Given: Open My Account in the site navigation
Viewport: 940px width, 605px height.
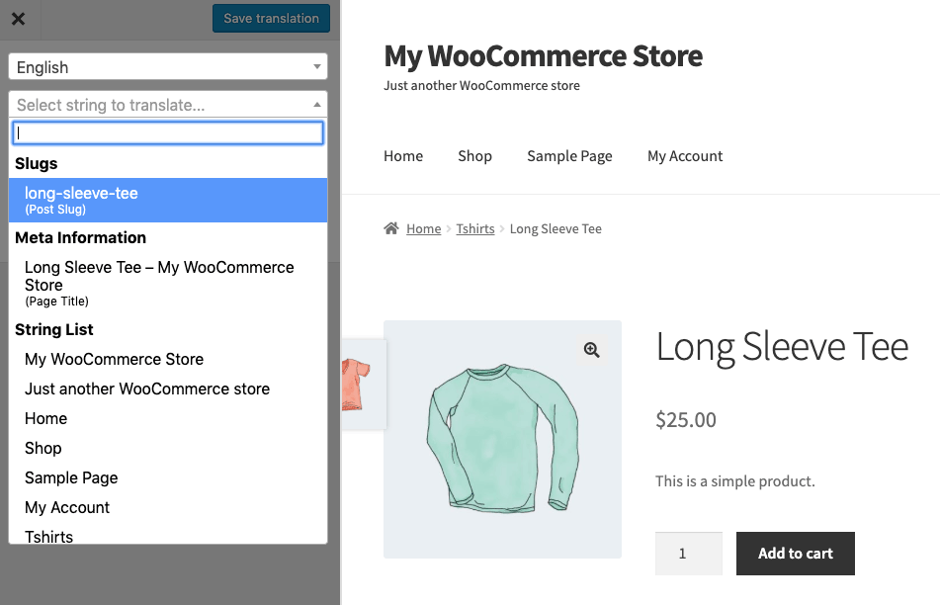Looking at the screenshot, I should 685,156.
